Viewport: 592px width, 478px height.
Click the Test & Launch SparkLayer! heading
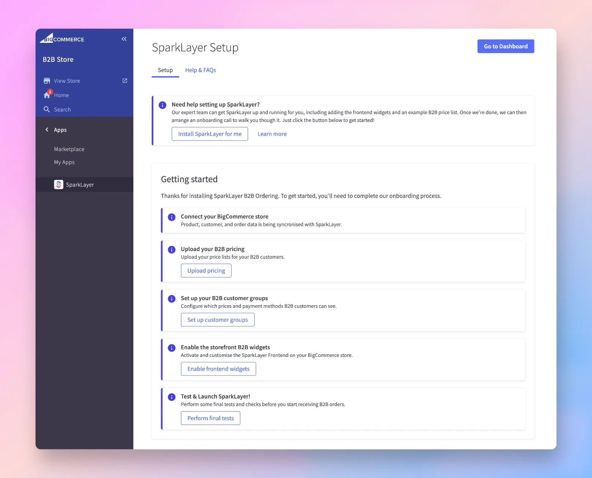[215, 396]
